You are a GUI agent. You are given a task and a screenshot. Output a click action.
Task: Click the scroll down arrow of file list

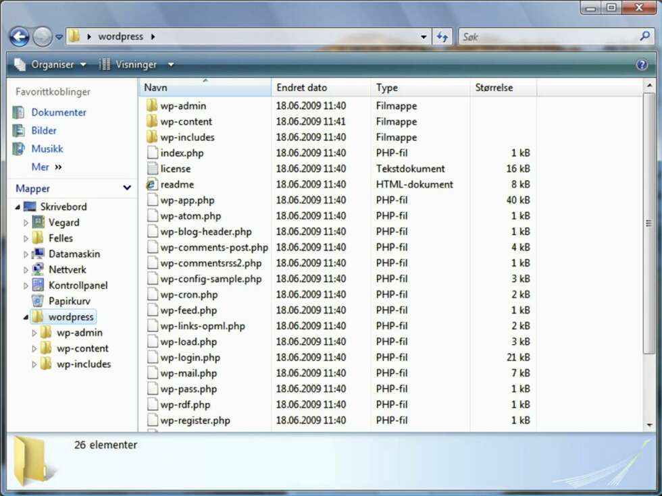click(649, 424)
